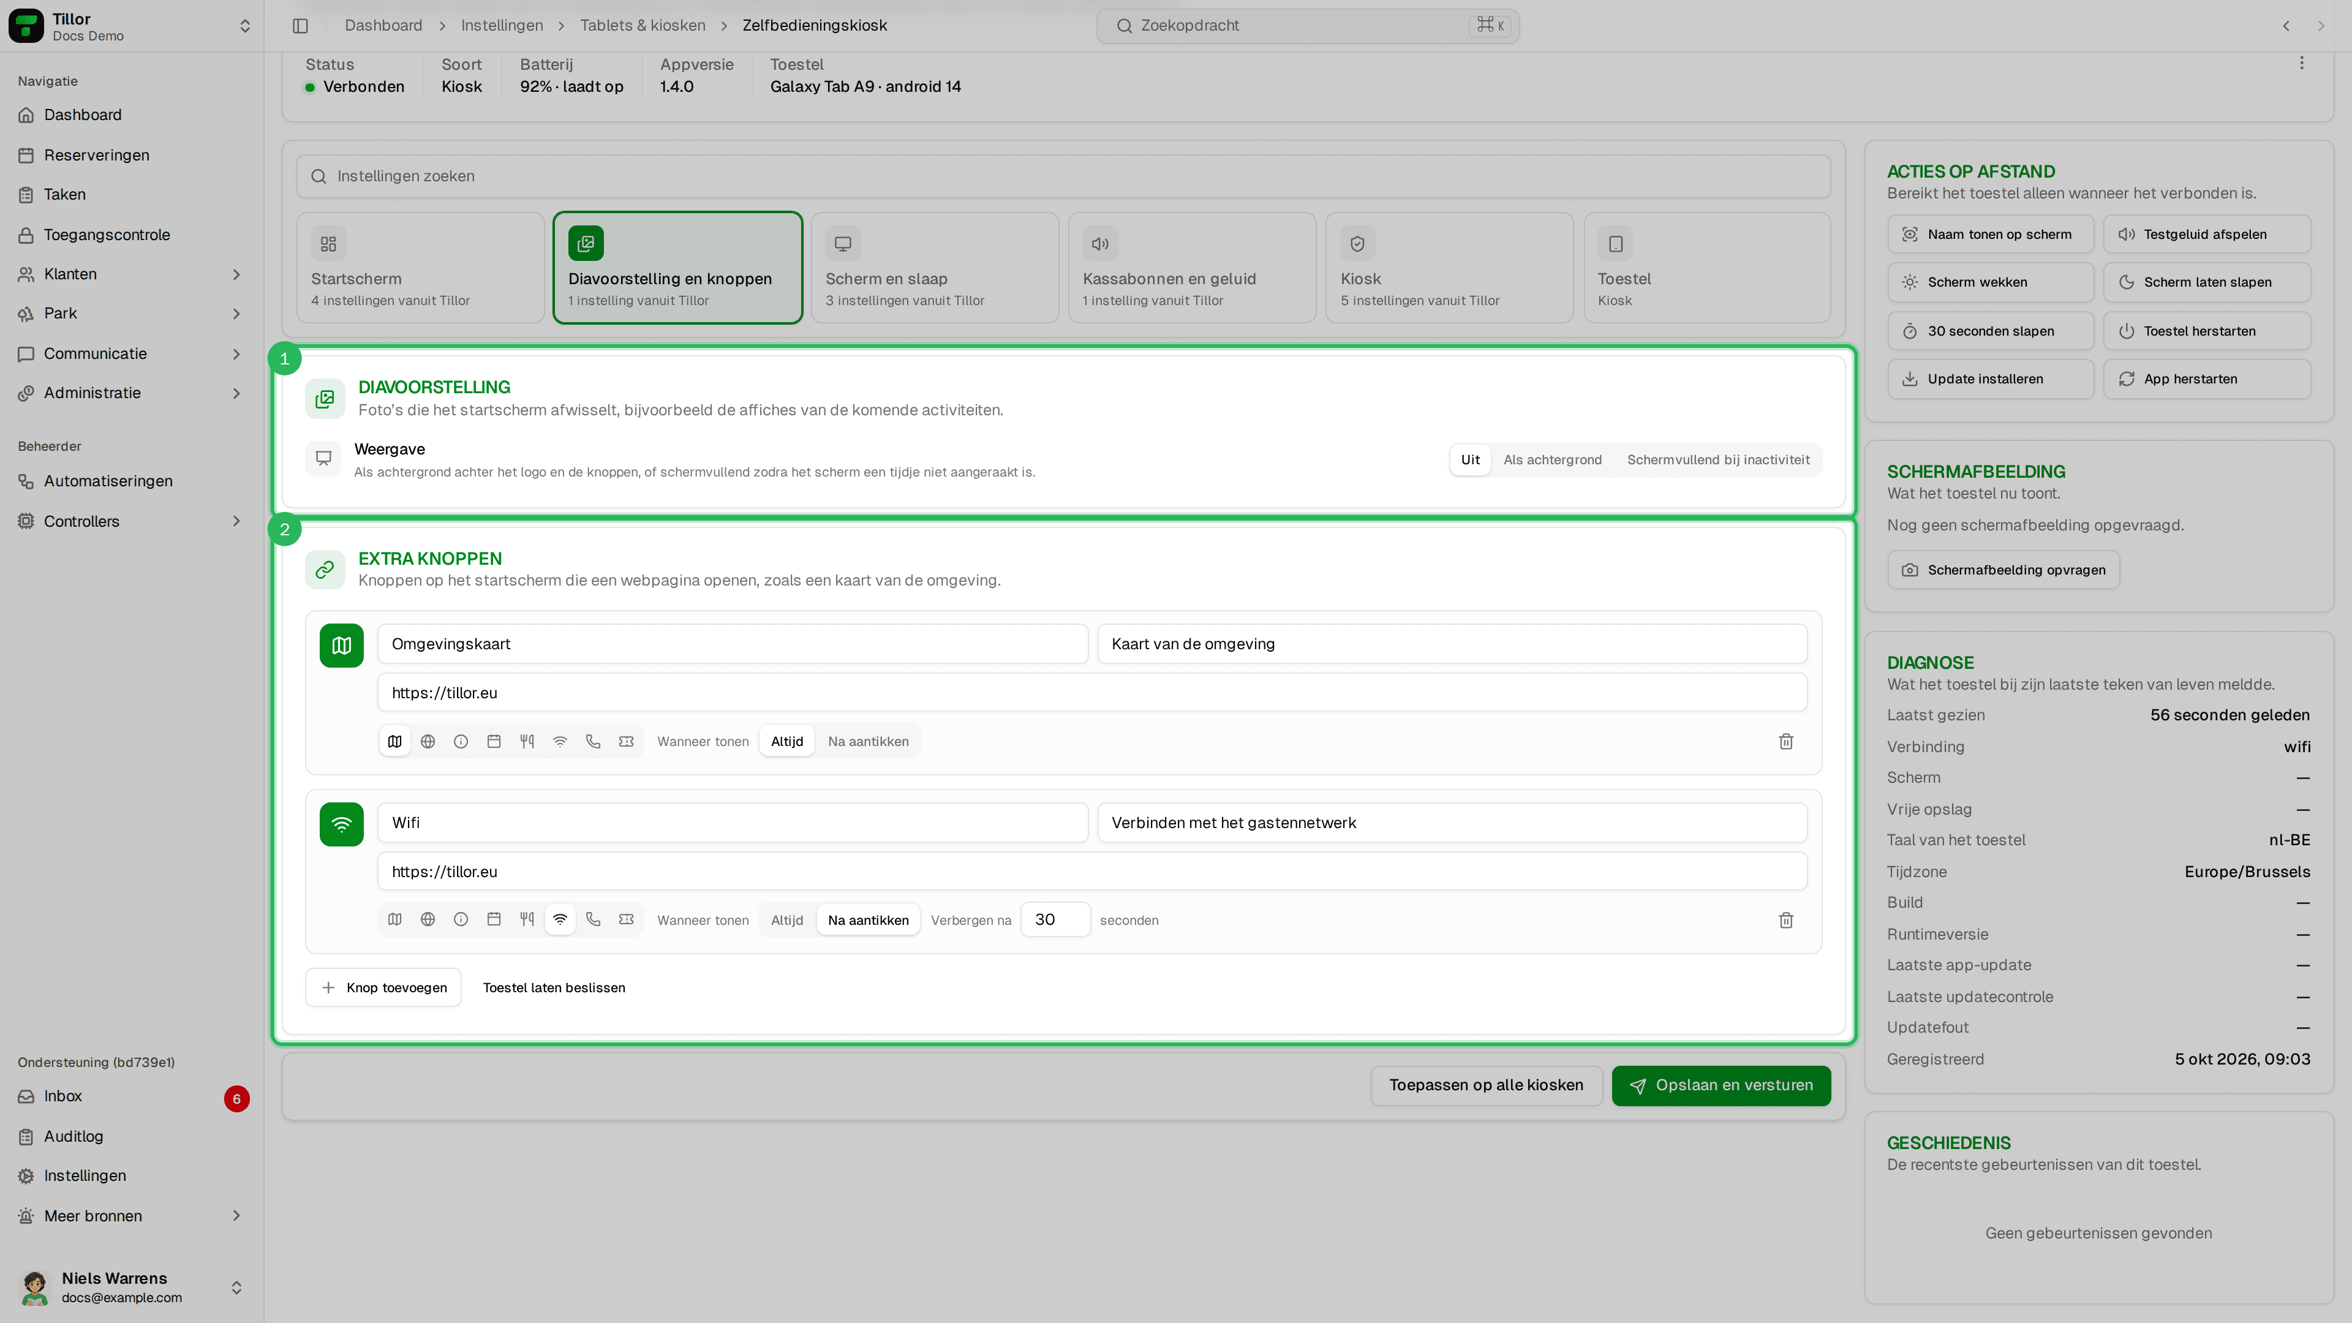Expand the Controllers sidebar section
The image size is (2352, 1323).
tap(236, 521)
